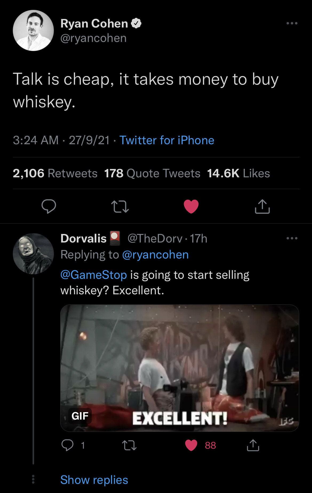Open Dorvalis profile avatar
Image resolution: width=312 pixels, height=493 pixels.
(33, 254)
